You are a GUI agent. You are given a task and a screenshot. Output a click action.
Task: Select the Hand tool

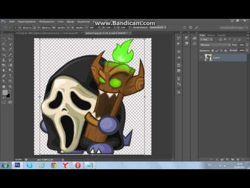[x=4, y=87]
